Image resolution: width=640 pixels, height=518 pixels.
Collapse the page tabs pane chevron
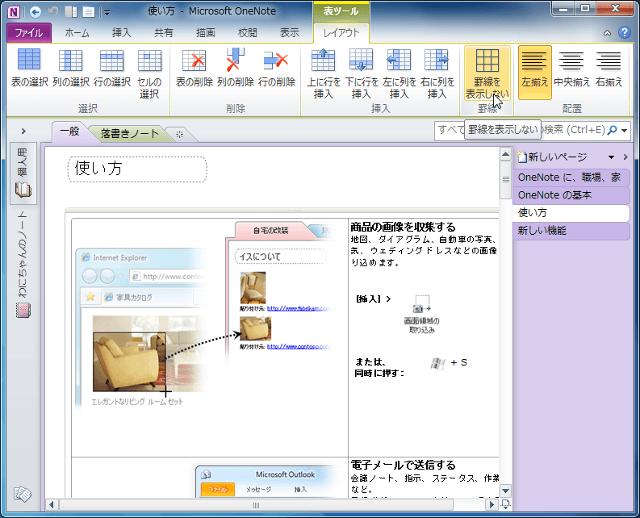point(625,157)
